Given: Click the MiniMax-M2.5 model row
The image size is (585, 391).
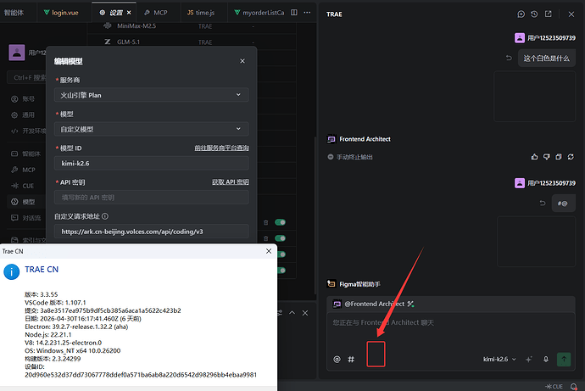Looking at the screenshot, I should (192, 26).
